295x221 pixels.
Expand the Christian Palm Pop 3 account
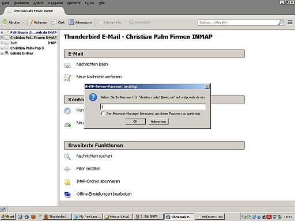click(x=2, y=48)
